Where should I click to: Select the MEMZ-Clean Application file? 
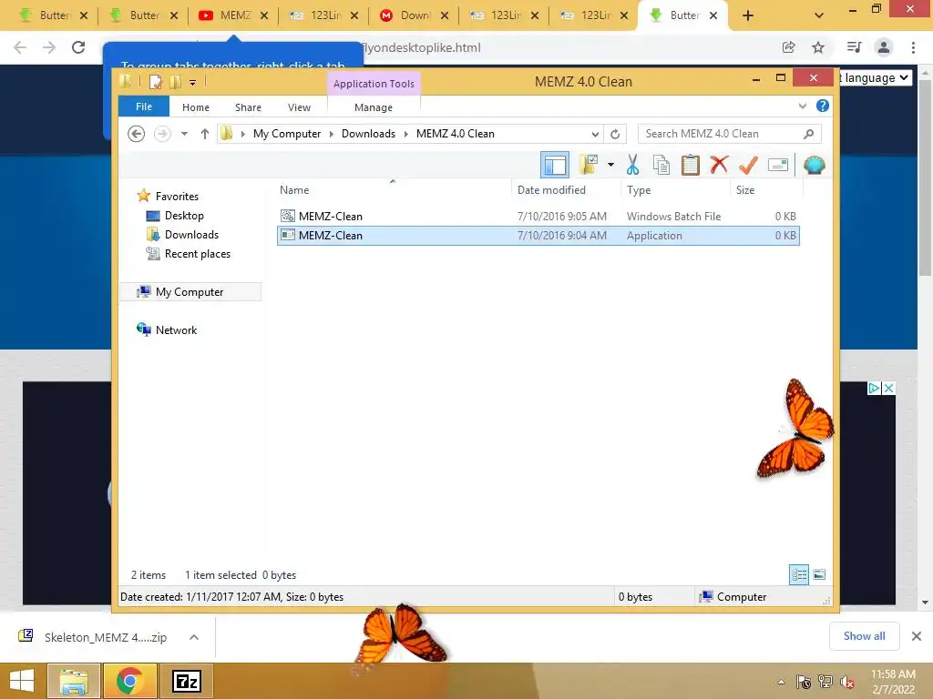pyautogui.click(x=538, y=236)
